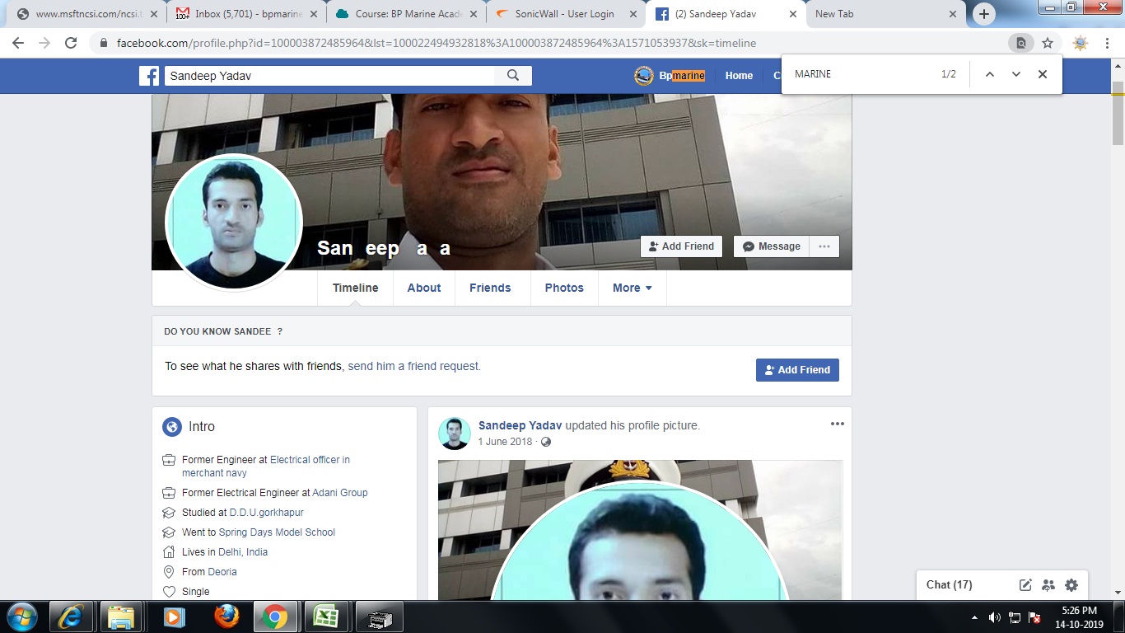Click the Facebook logo icon

point(149,76)
